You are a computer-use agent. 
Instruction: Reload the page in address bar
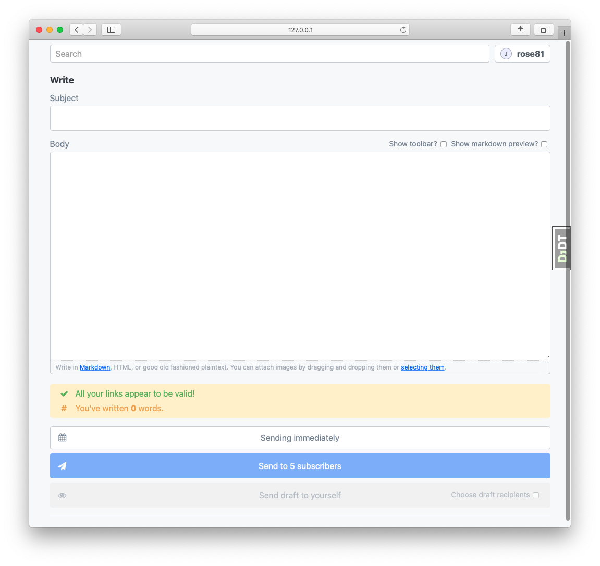tap(403, 30)
